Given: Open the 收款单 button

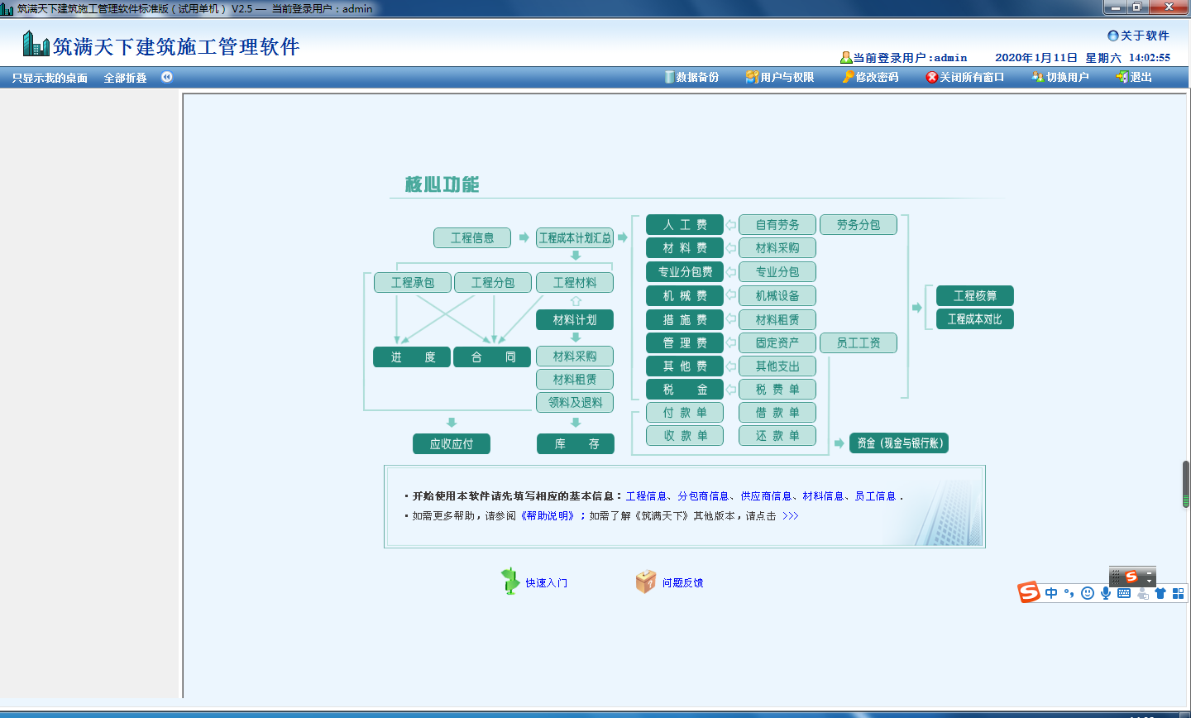Looking at the screenshot, I should point(685,436).
